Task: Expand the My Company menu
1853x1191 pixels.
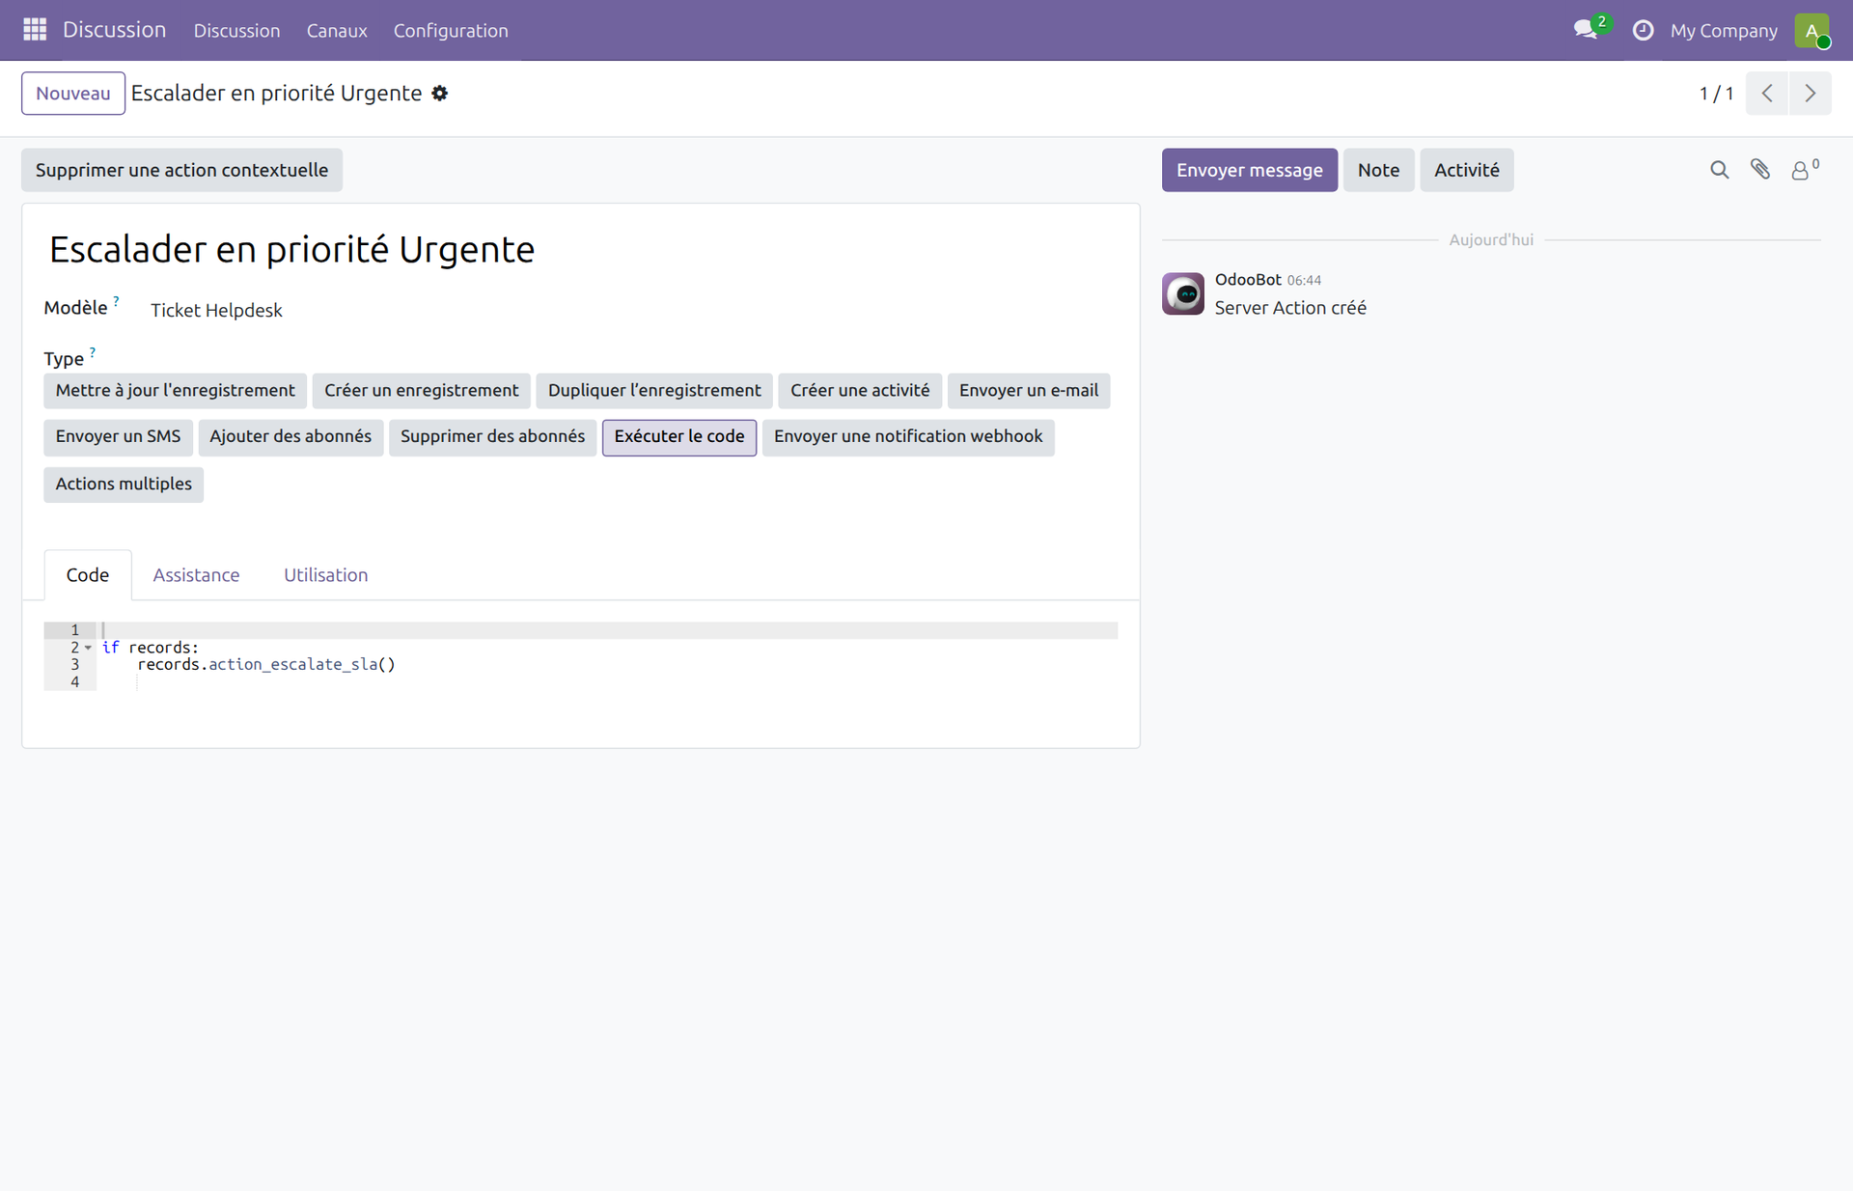Action: point(1724,30)
